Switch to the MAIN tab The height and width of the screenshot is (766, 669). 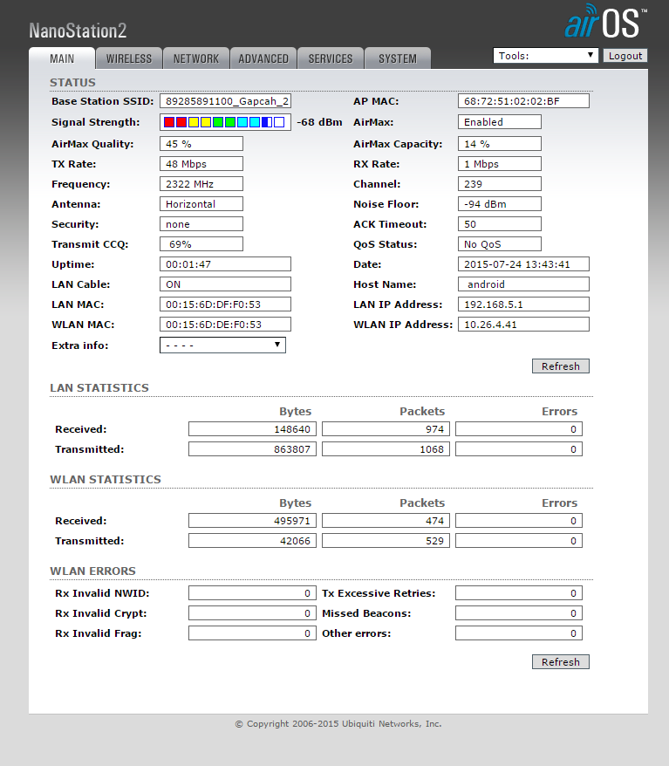coord(62,58)
